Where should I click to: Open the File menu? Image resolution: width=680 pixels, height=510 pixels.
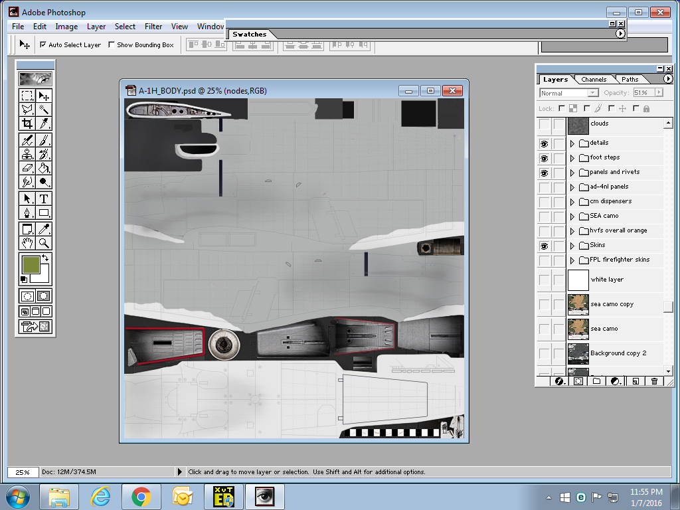[18, 27]
